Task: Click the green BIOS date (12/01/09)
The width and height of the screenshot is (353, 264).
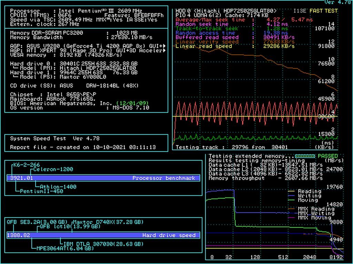Action: coord(133,103)
